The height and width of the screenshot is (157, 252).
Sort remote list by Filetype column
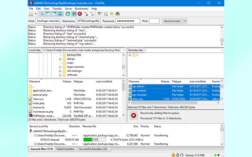coord(176,81)
